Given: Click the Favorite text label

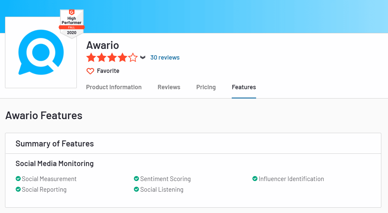Looking at the screenshot, I should 108,71.
